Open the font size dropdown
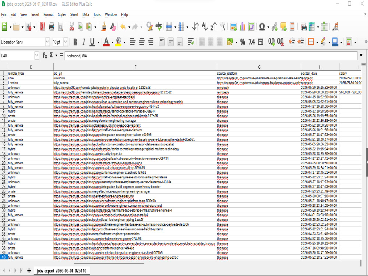 [x=66, y=42]
